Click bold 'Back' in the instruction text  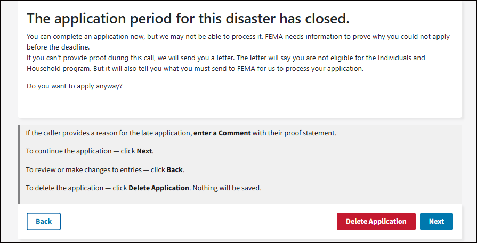point(174,169)
